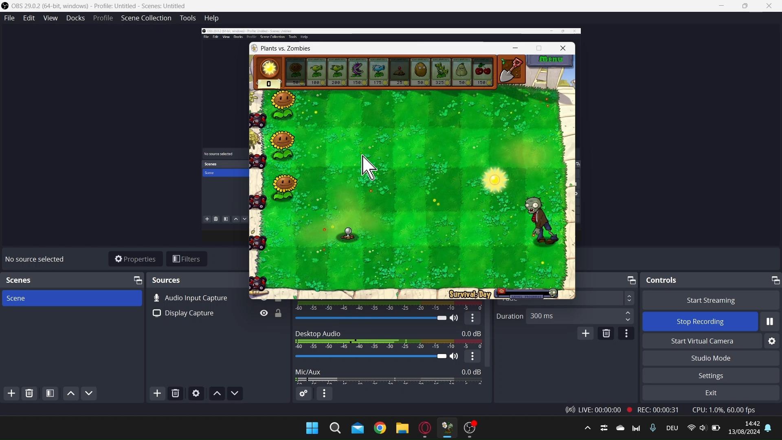Click Start Streaming button
The width and height of the screenshot is (782, 440).
711,301
